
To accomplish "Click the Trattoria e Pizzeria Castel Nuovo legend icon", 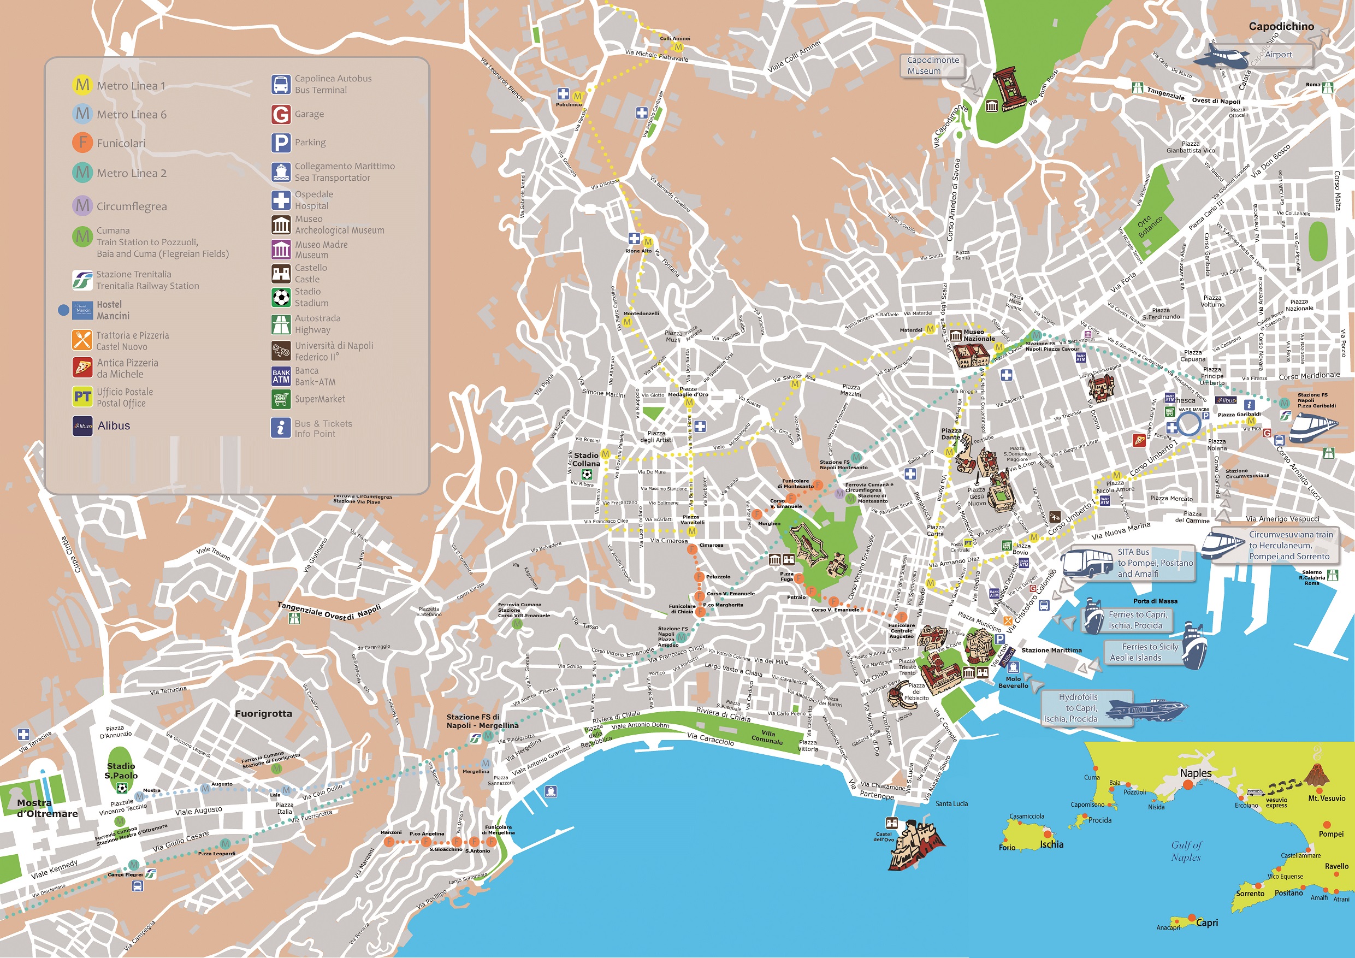I will [82, 340].
